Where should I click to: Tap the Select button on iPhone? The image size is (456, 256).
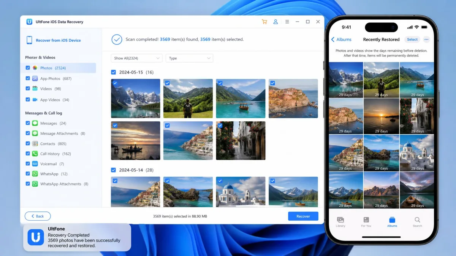click(412, 39)
